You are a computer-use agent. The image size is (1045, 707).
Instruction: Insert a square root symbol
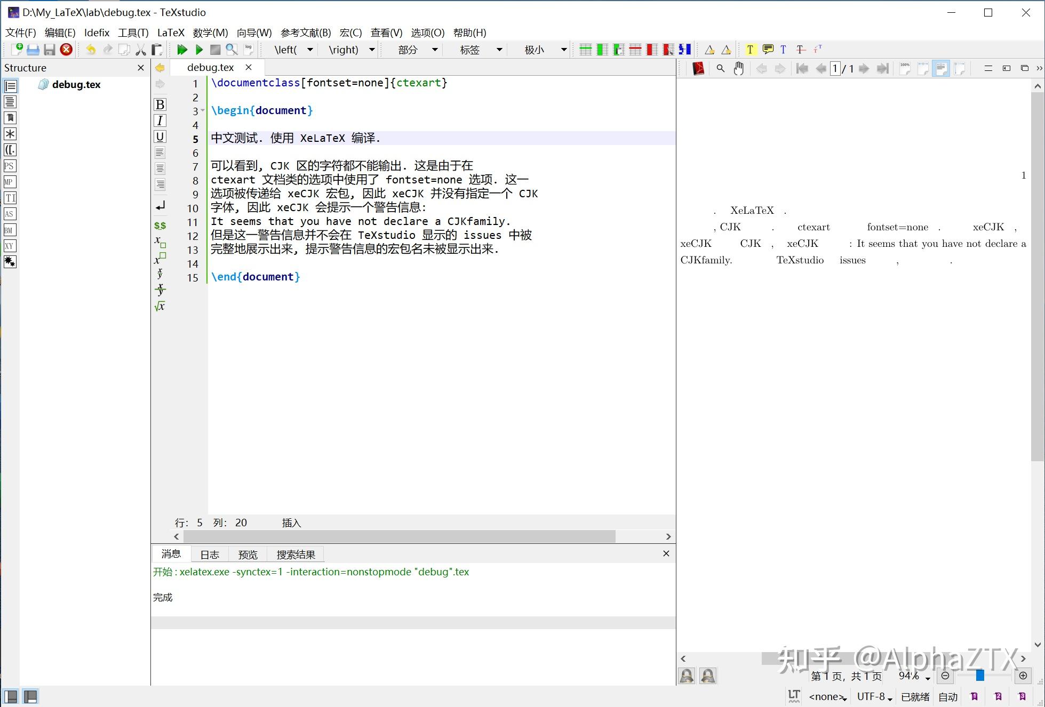[x=159, y=306]
